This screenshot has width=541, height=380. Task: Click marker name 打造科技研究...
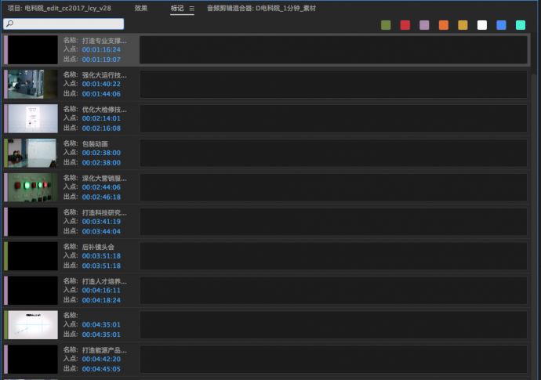click(x=104, y=212)
